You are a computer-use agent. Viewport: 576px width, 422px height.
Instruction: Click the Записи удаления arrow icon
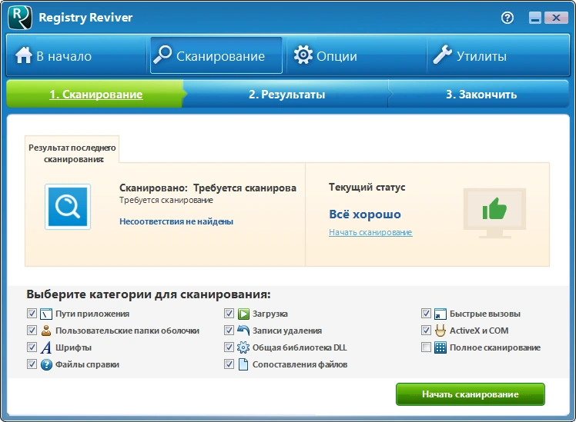pyautogui.click(x=243, y=331)
